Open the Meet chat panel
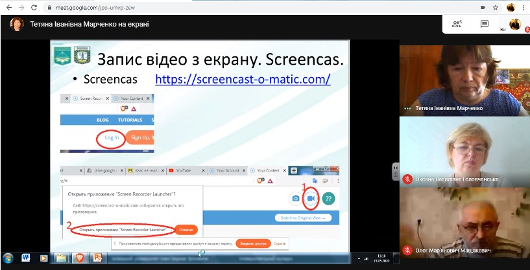This screenshot has height=270, width=530. coord(484,24)
